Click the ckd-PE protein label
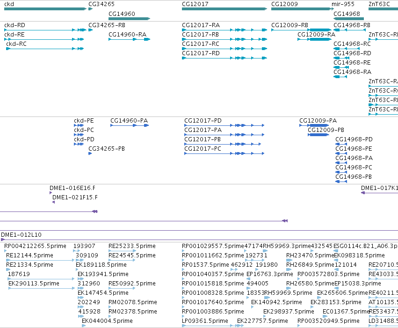Image resolution: width=398 pixels, height=328 pixels. 84,121
